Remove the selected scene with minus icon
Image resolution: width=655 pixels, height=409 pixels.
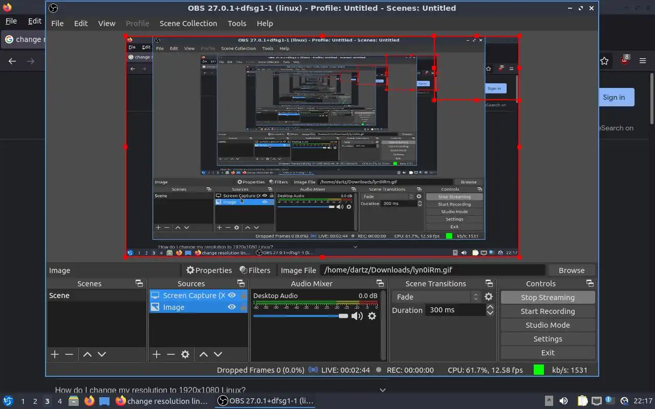coord(69,354)
